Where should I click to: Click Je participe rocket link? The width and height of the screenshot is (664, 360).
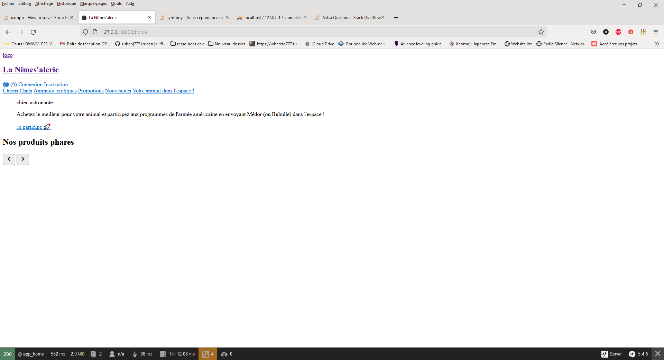click(34, 127)
